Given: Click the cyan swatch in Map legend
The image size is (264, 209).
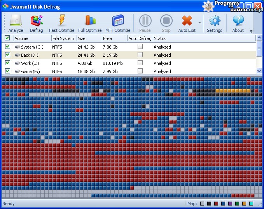Looking at the screenshot, I should pos(251,204).
